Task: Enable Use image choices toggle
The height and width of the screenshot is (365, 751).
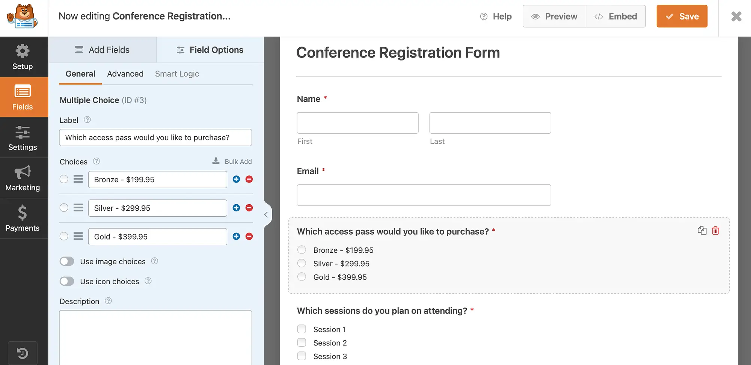Action: point(67,261)
